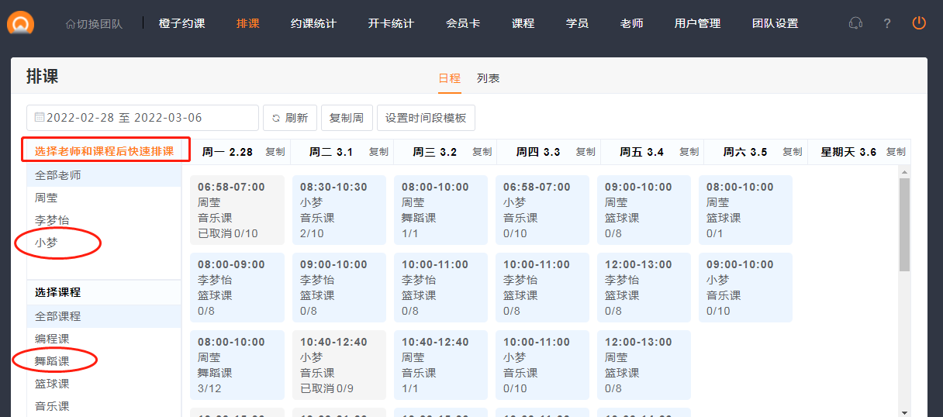Viewport: 943px width, 417px height.
Task: Open Saturday 09:00-10:00 小梦 音乐课 card
Action: coord(745,288)
